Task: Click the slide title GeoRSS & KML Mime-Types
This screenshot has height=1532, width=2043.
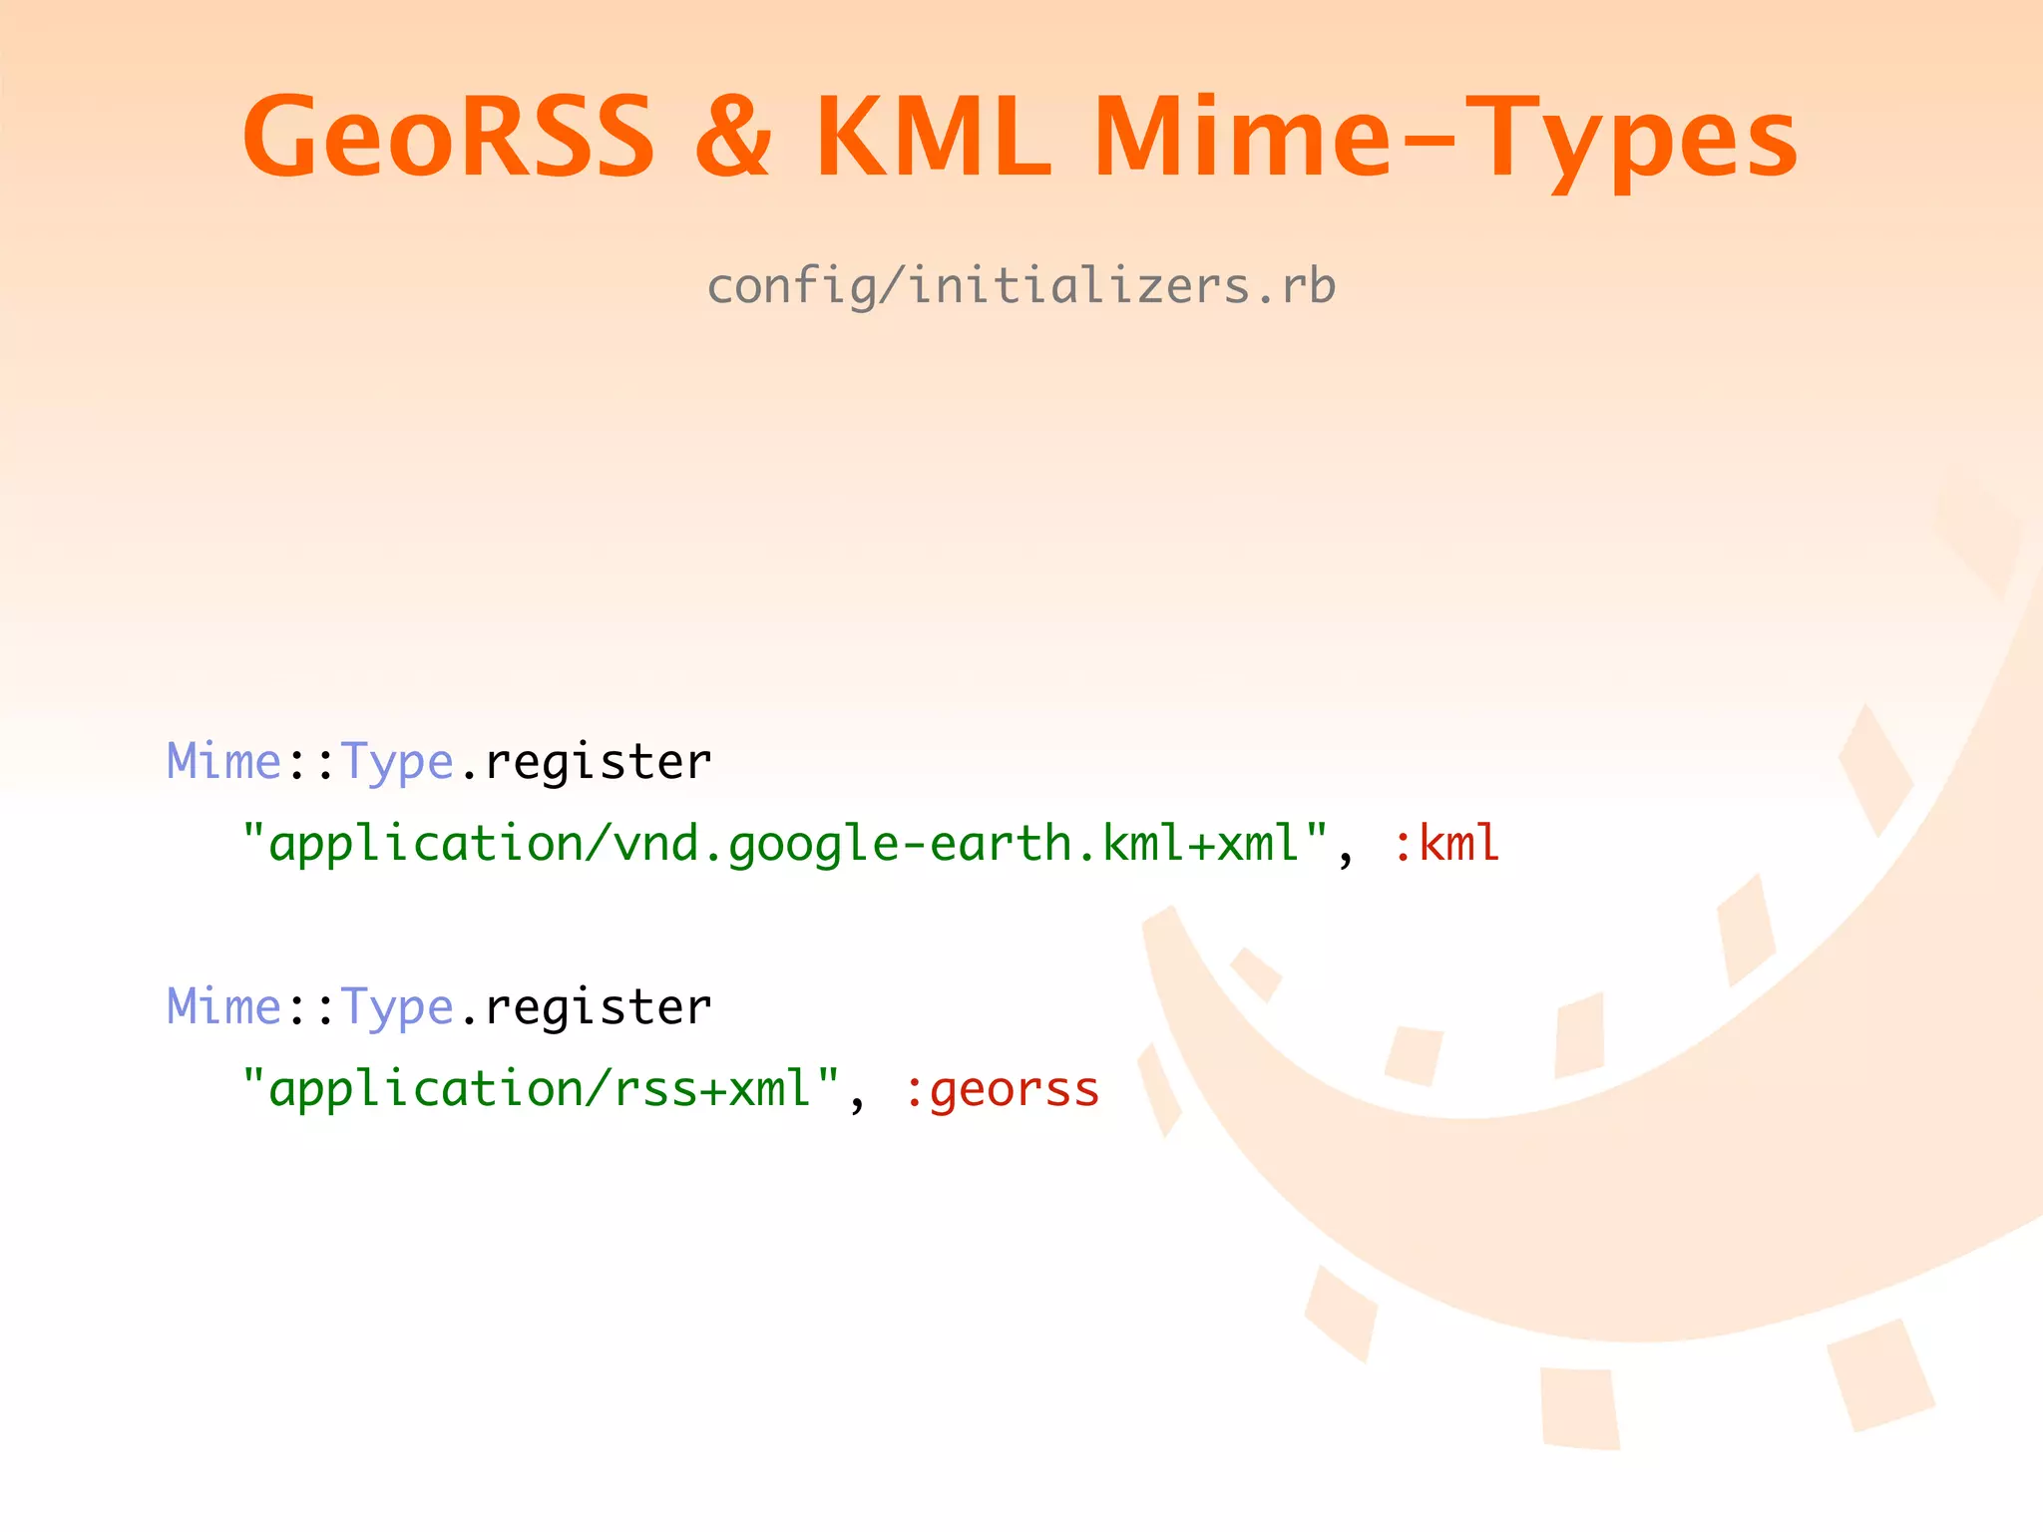Action: click(1020, 137)
